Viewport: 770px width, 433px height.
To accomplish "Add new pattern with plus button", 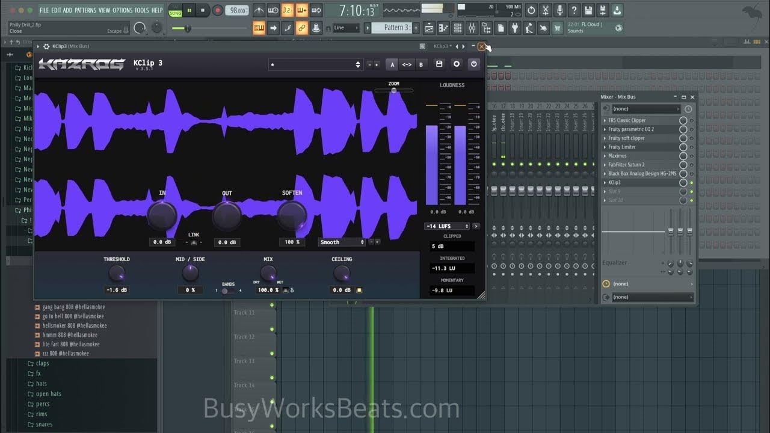I will pyautogui.click(x=417, y=28).
